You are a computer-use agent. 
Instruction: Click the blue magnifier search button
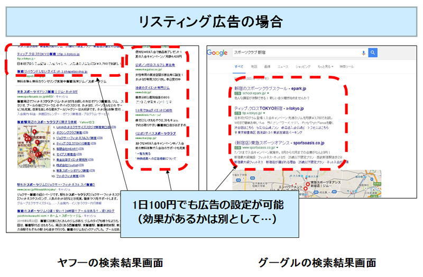click(x=373, y=52)
